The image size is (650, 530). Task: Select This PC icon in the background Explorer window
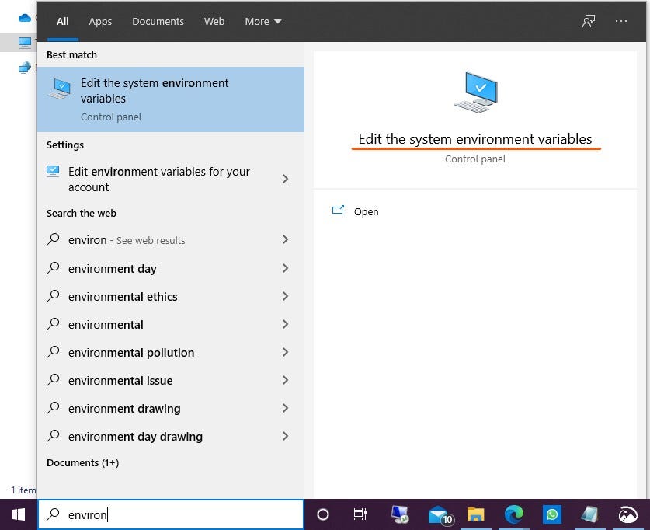[x=24, y=42]
